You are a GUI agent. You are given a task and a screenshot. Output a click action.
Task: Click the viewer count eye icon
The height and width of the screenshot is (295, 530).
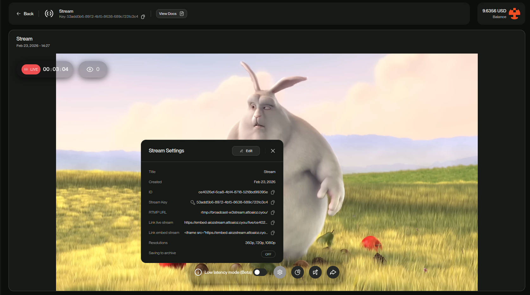tap(90, 69)
